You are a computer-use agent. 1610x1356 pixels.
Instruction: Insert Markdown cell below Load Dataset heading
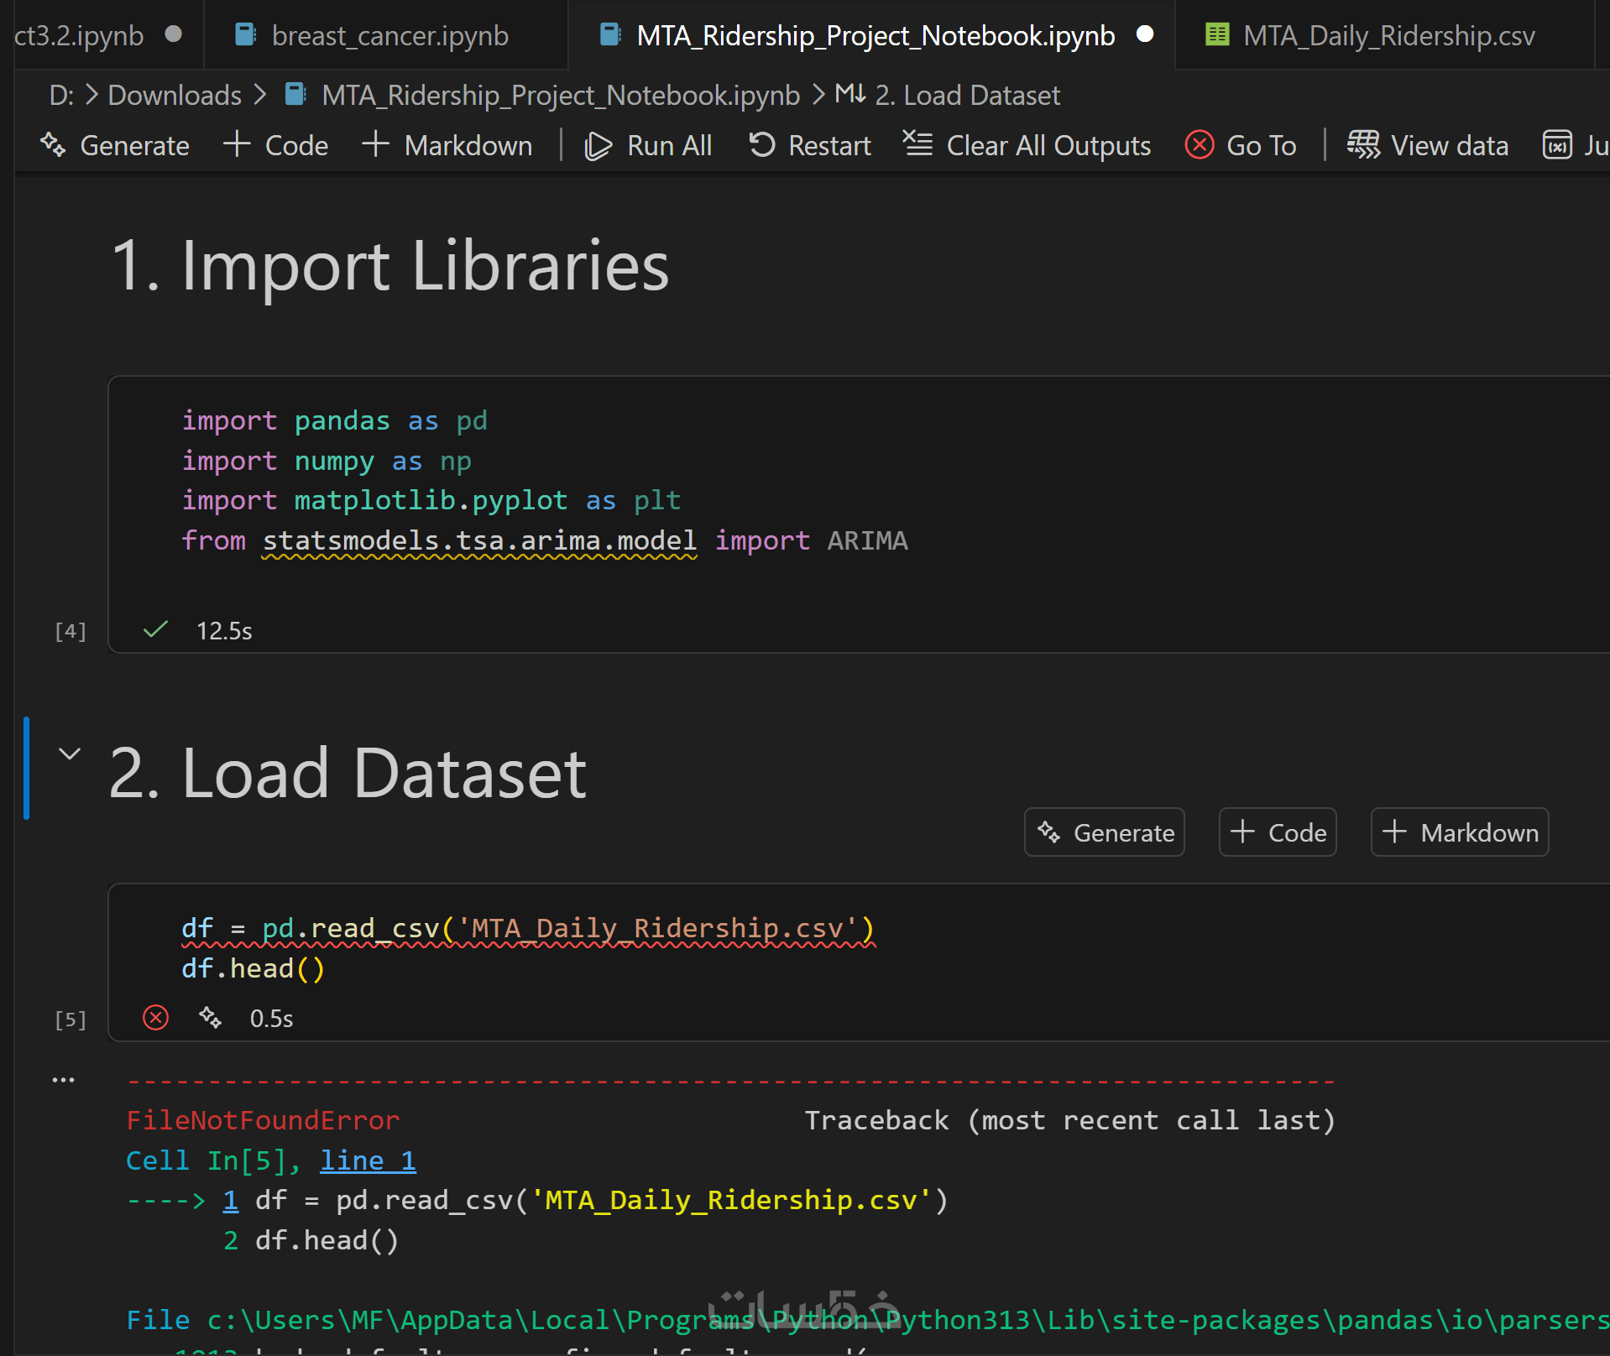tap(1460, 832)
